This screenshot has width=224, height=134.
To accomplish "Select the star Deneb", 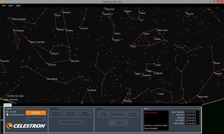I will (186, 13).
